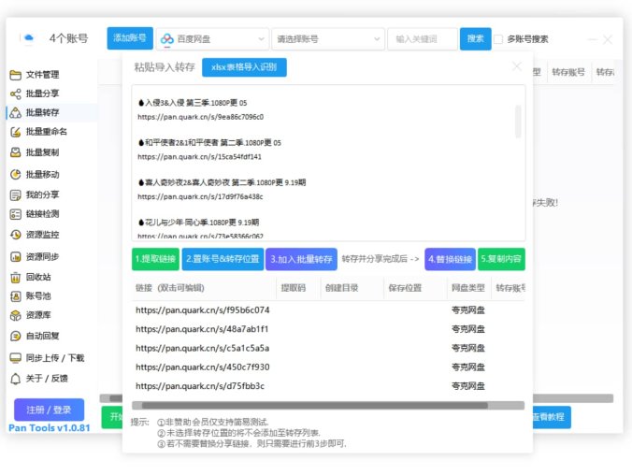This screenshot has height=475, width=632.
Task: Click pasted link 9ea86c7096c0 in text area
Action: 200,117
